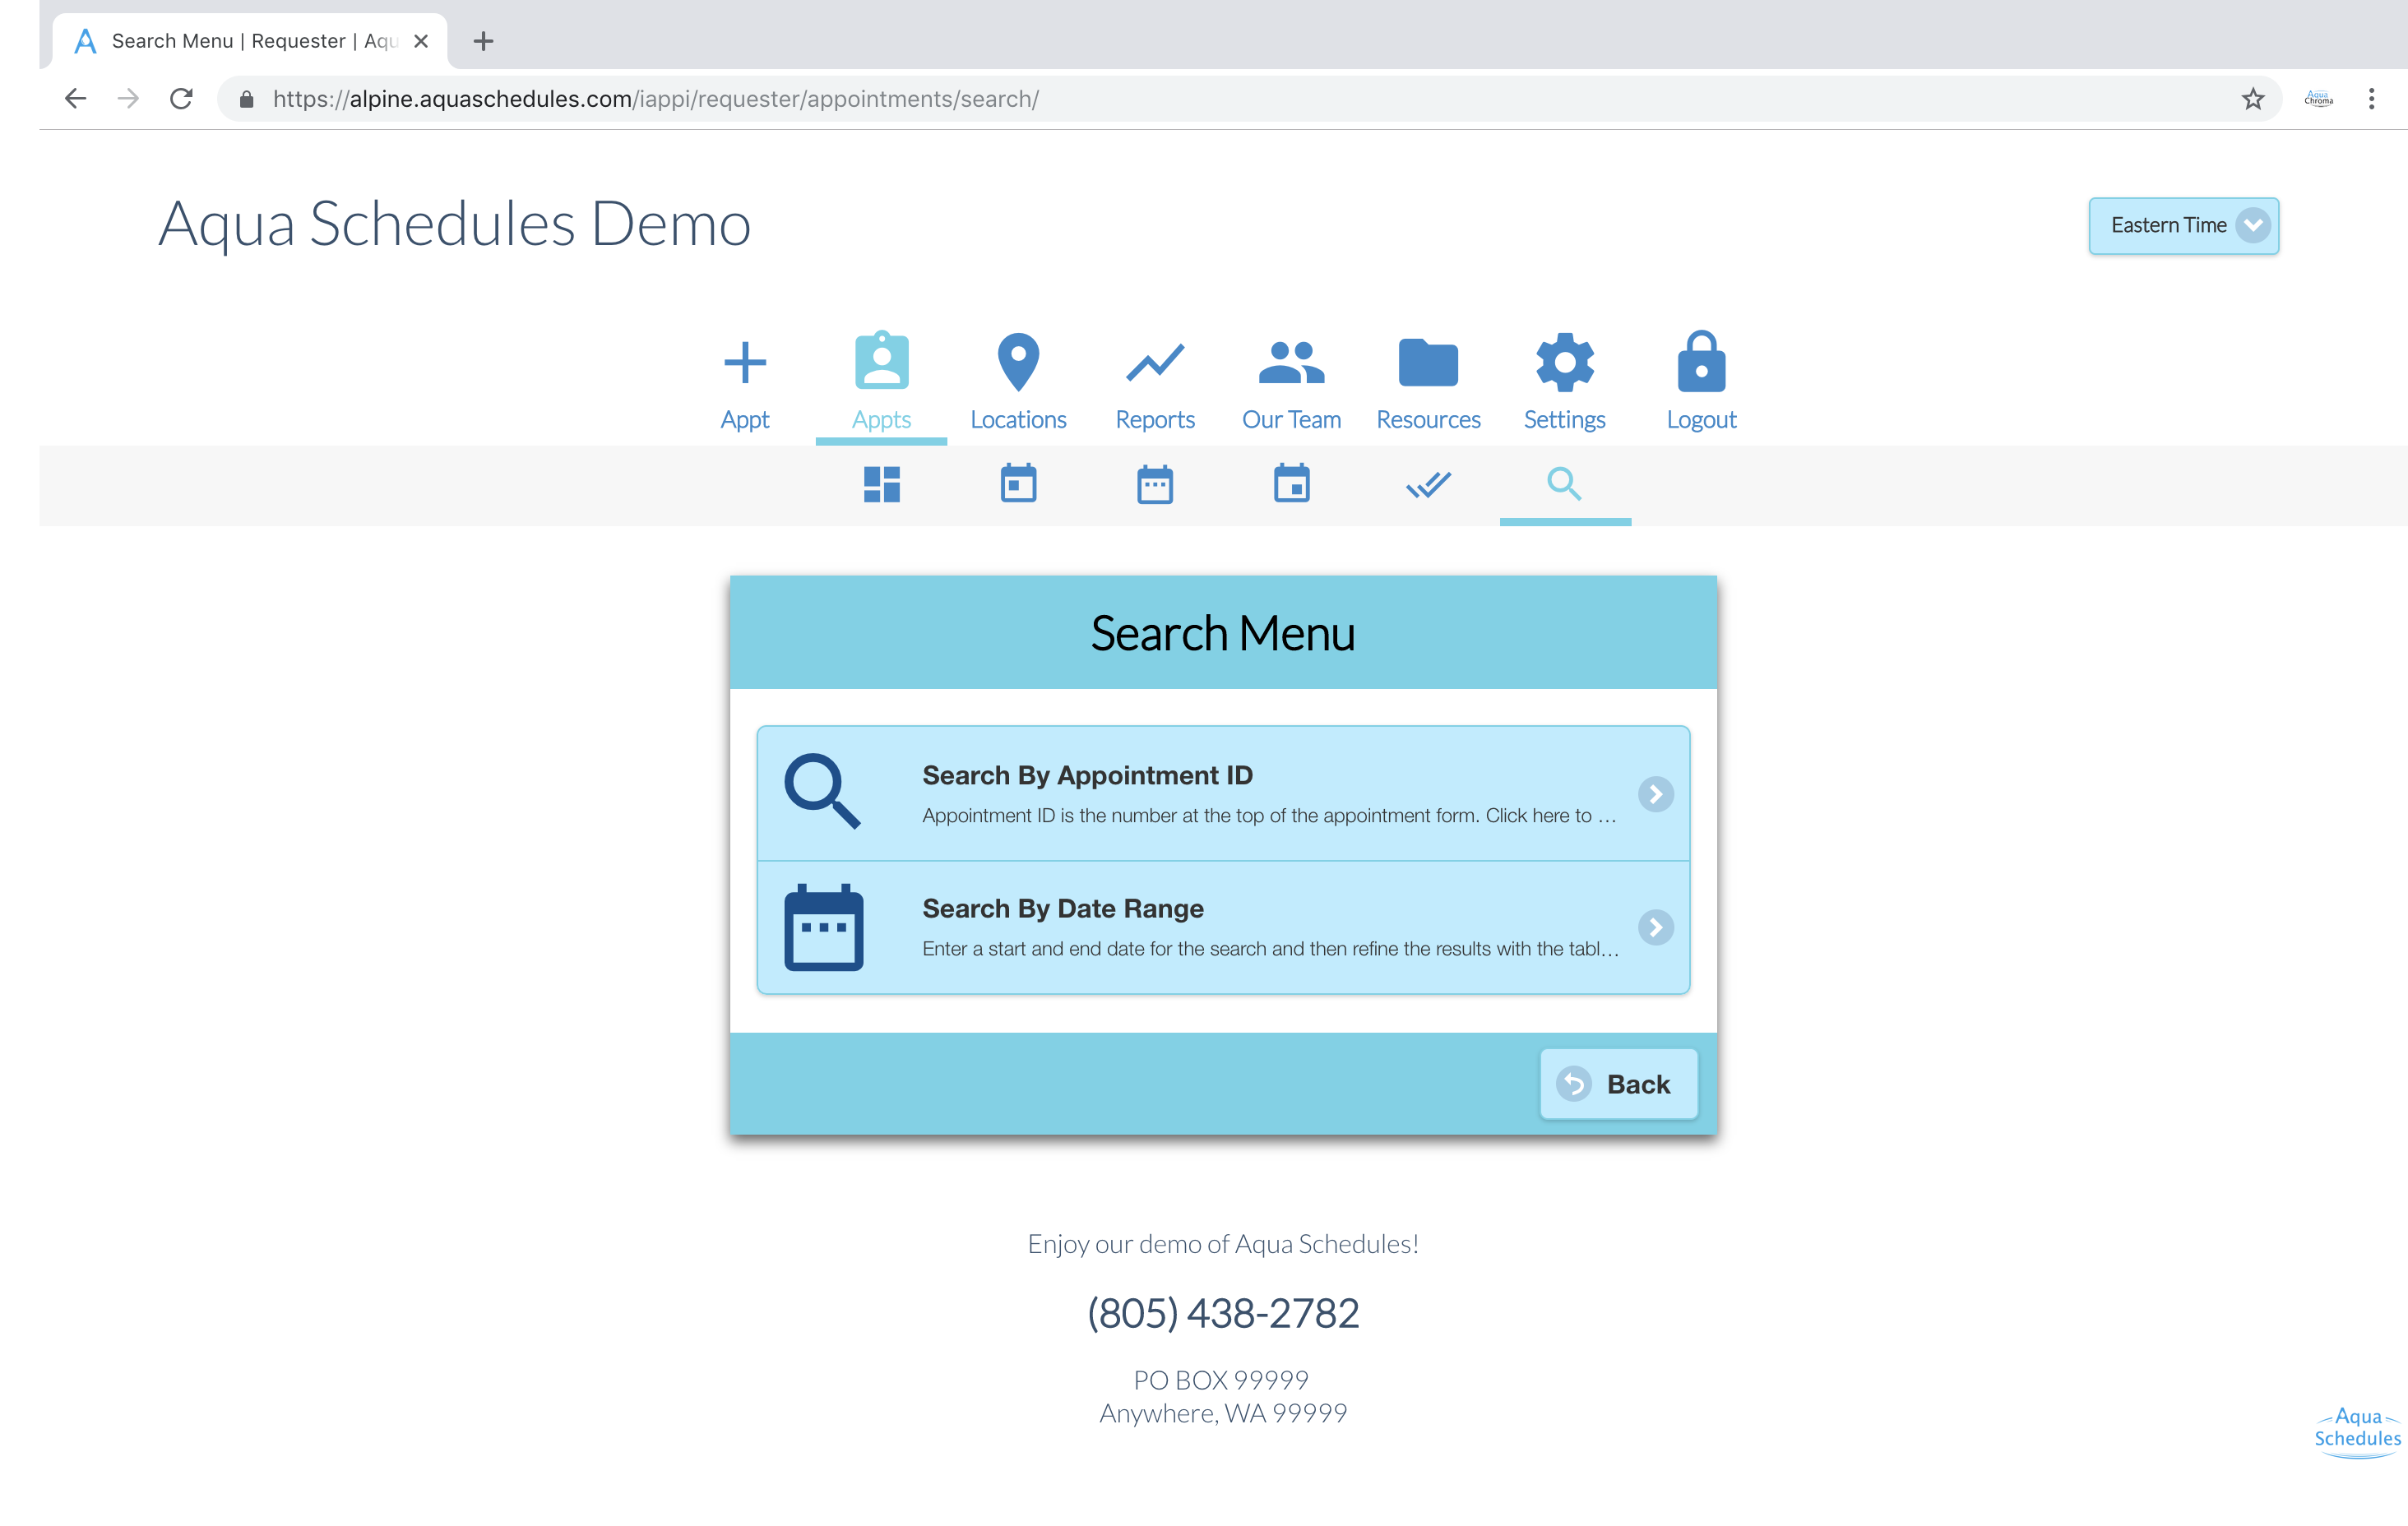Open the Reports trend-line icon
Screen dimensions: 2408x1526
pos(1155,362)
